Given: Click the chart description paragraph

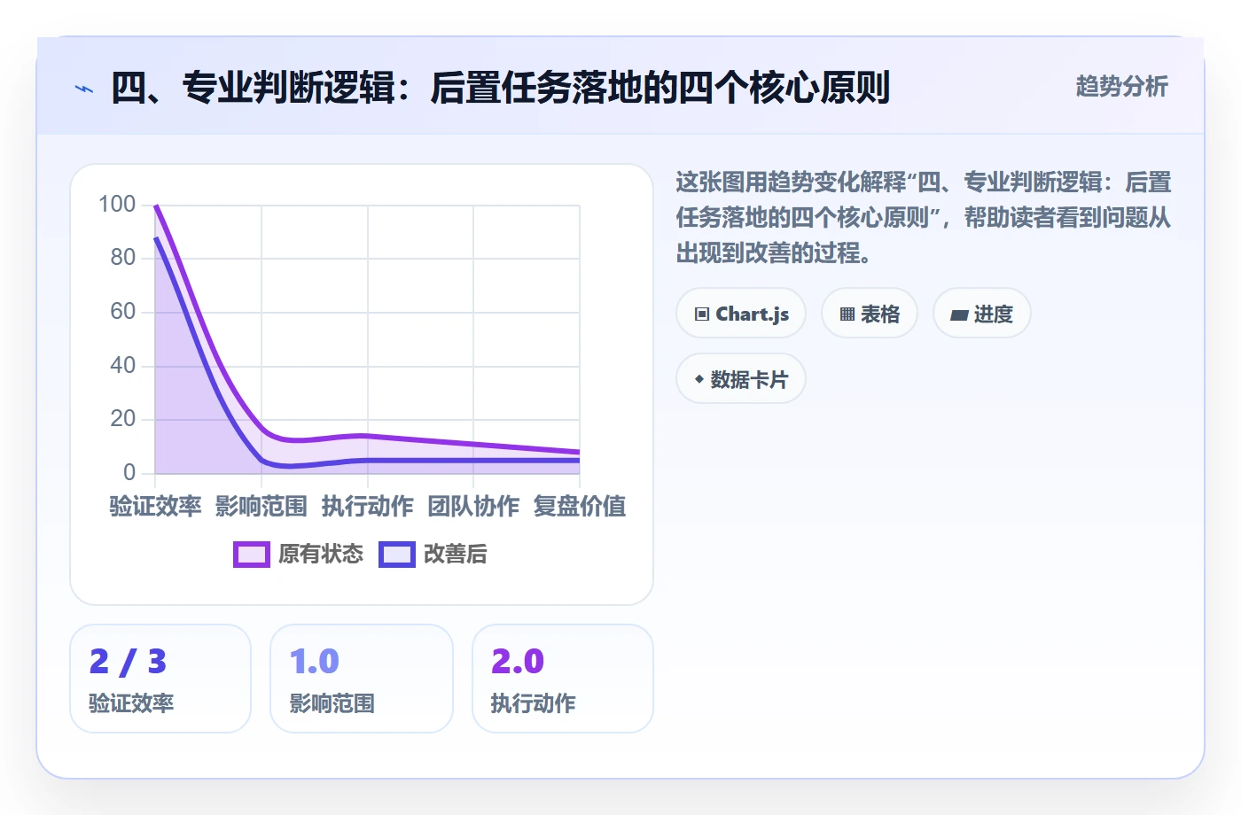Looking at the screenshot, I should (924, 218).
